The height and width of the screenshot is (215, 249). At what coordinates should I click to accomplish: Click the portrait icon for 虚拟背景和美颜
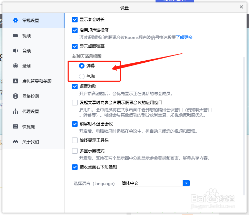coord(16,81)
